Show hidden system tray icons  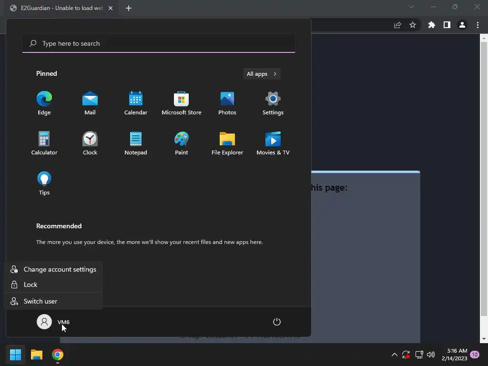(394, 355)
